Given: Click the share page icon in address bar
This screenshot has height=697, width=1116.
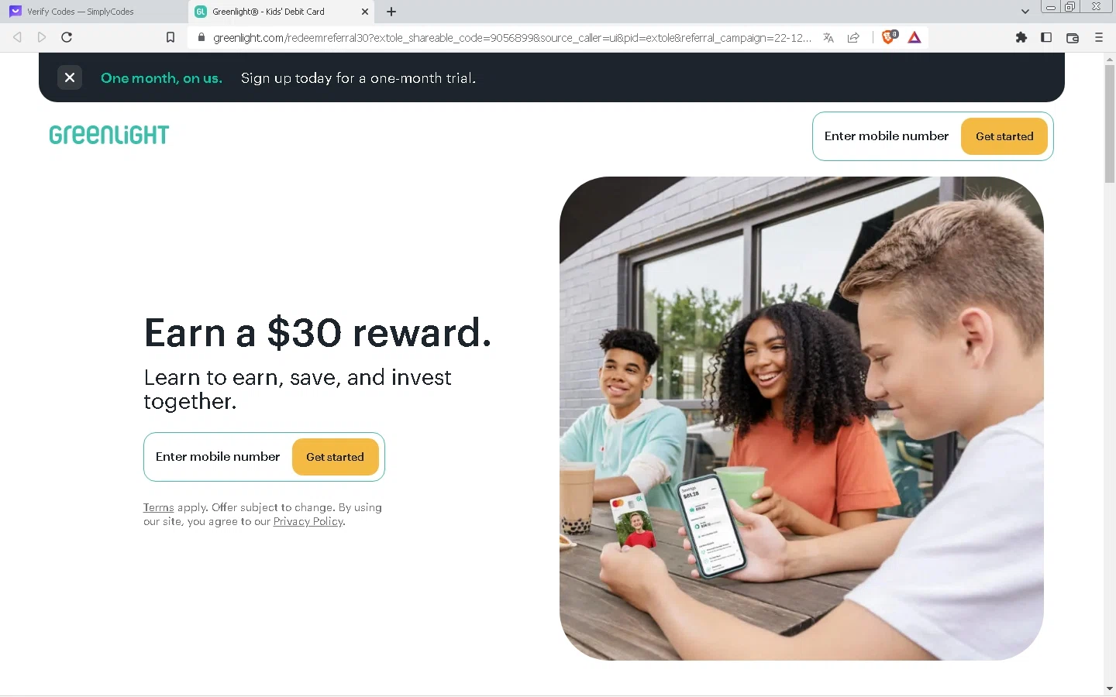Looking at the screenshot, I should tap(853, 37).
